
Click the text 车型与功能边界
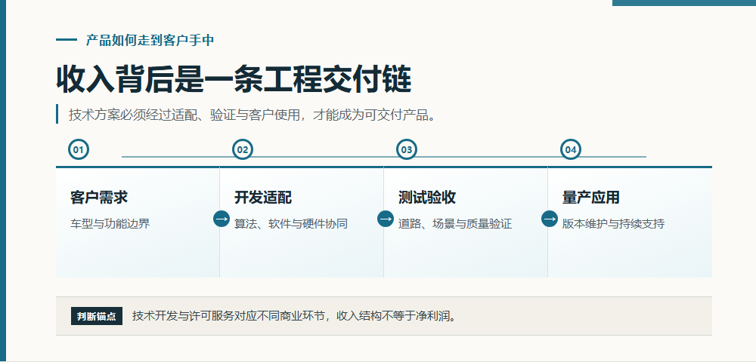pyautogui.click(x=110, y=223)
